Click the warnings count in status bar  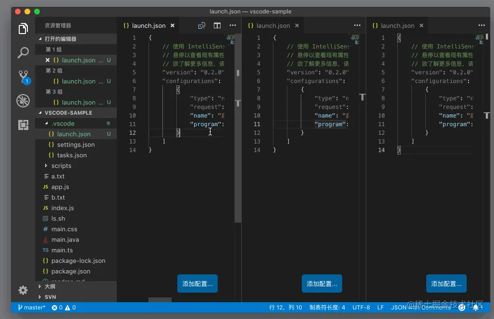click(70, 307)
